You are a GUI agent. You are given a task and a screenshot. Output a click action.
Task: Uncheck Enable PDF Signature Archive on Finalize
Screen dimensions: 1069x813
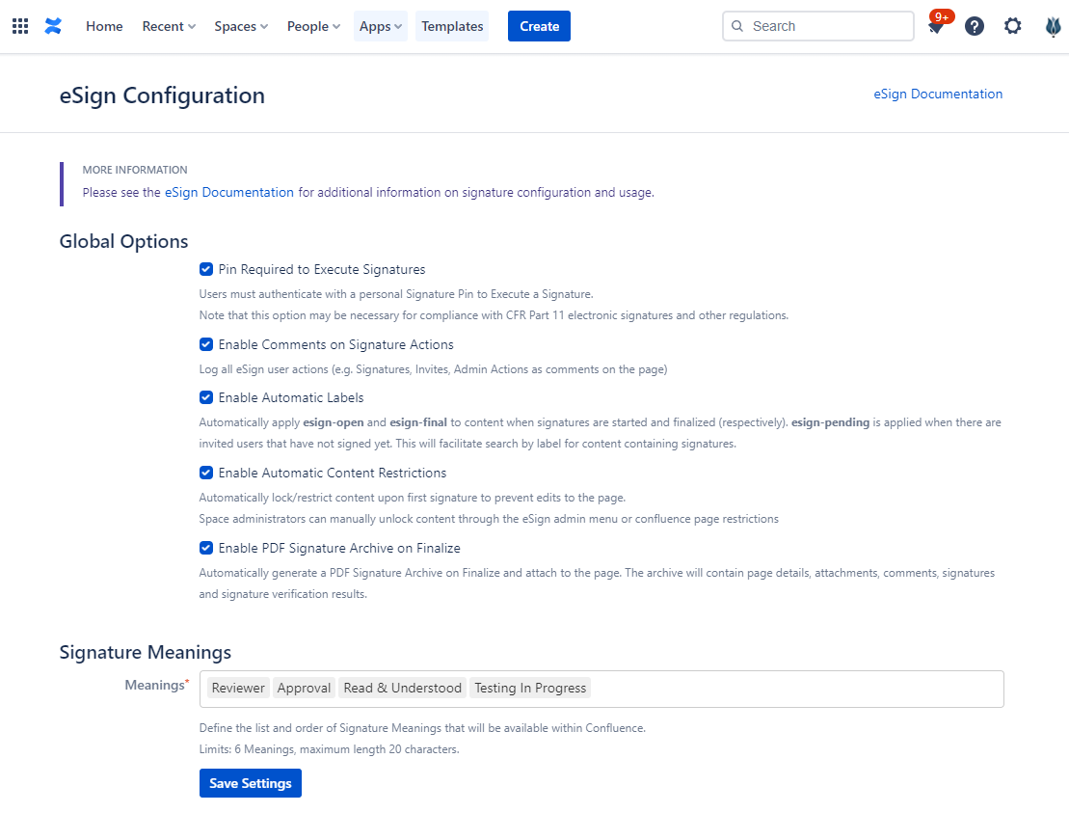[206, 548]
